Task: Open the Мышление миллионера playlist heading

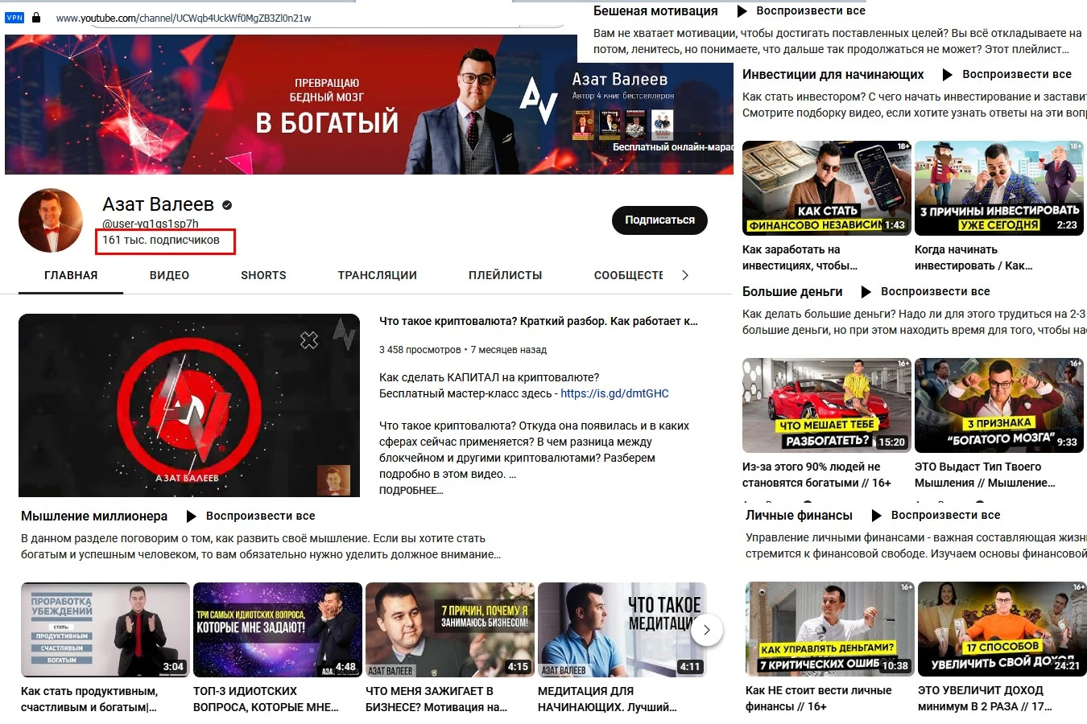Action: coord(94,516)
